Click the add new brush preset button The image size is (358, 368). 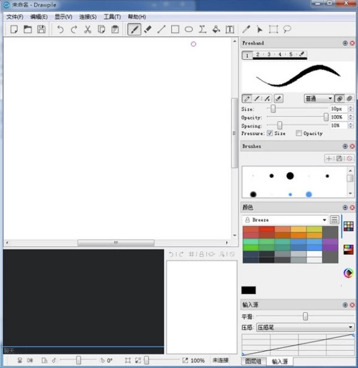[329, 159]
